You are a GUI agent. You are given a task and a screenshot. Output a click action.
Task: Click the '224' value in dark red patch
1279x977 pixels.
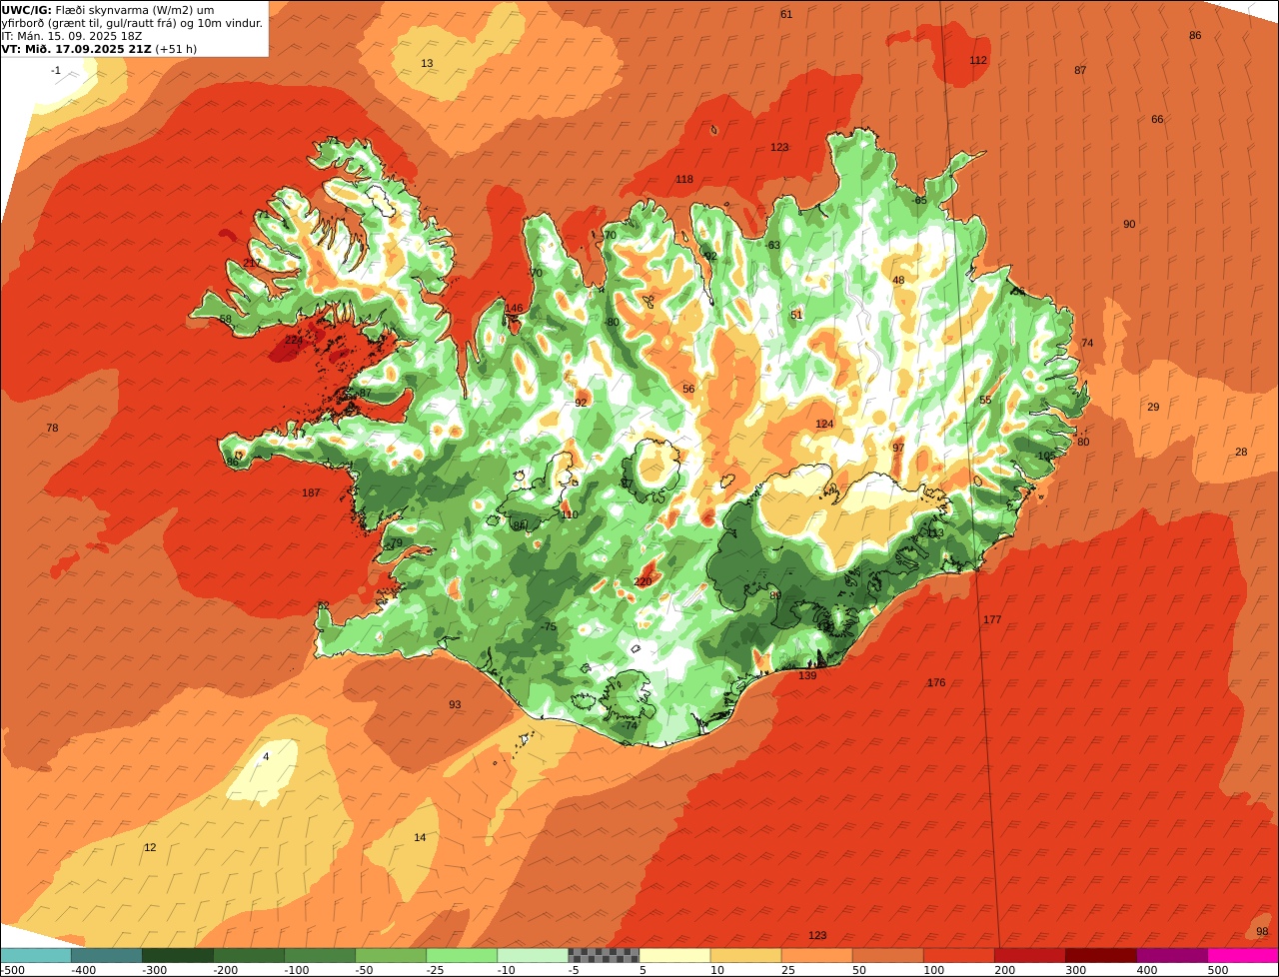pos(294,340)
